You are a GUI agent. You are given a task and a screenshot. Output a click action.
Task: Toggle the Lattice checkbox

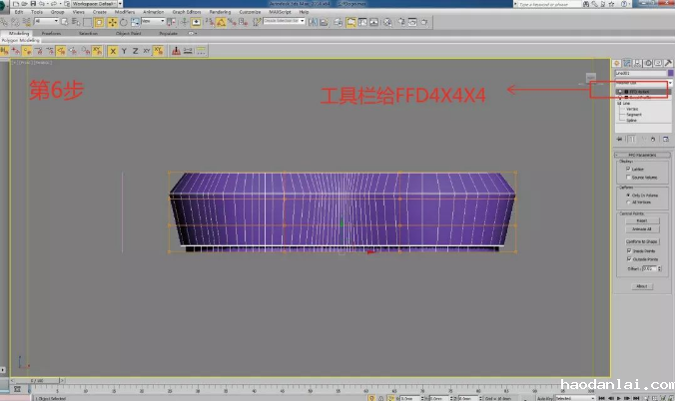(x=628, y=169)
